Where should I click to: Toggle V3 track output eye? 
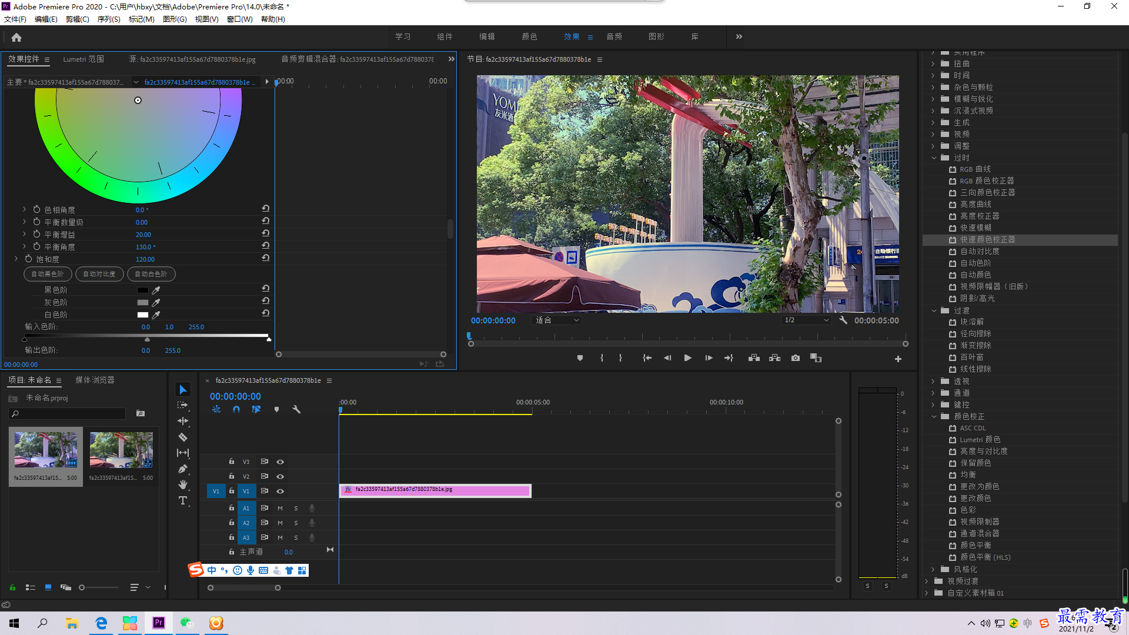(280, 462)
